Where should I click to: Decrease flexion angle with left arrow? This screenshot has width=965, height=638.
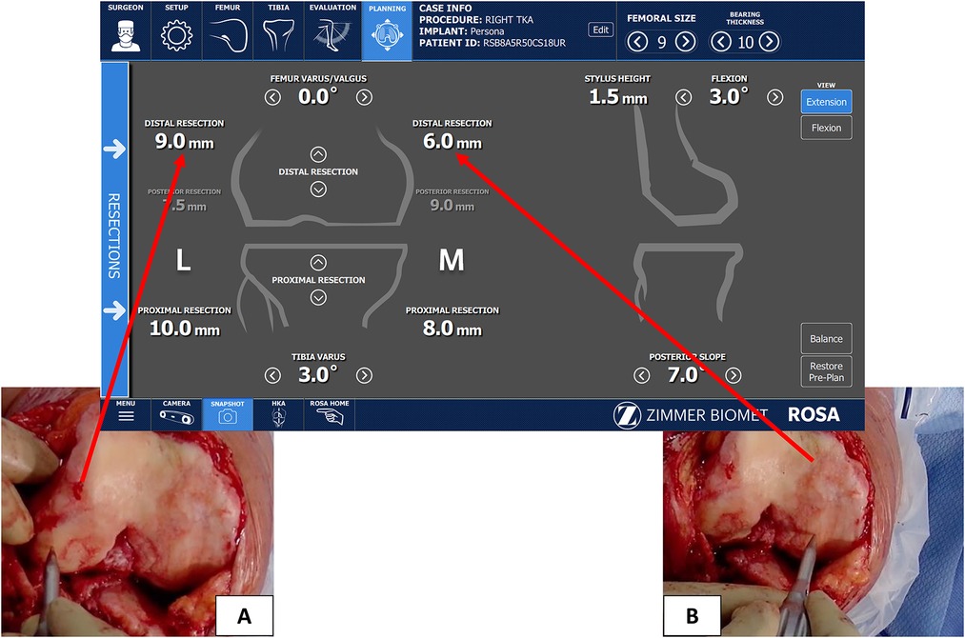click(x=684, y=97)
